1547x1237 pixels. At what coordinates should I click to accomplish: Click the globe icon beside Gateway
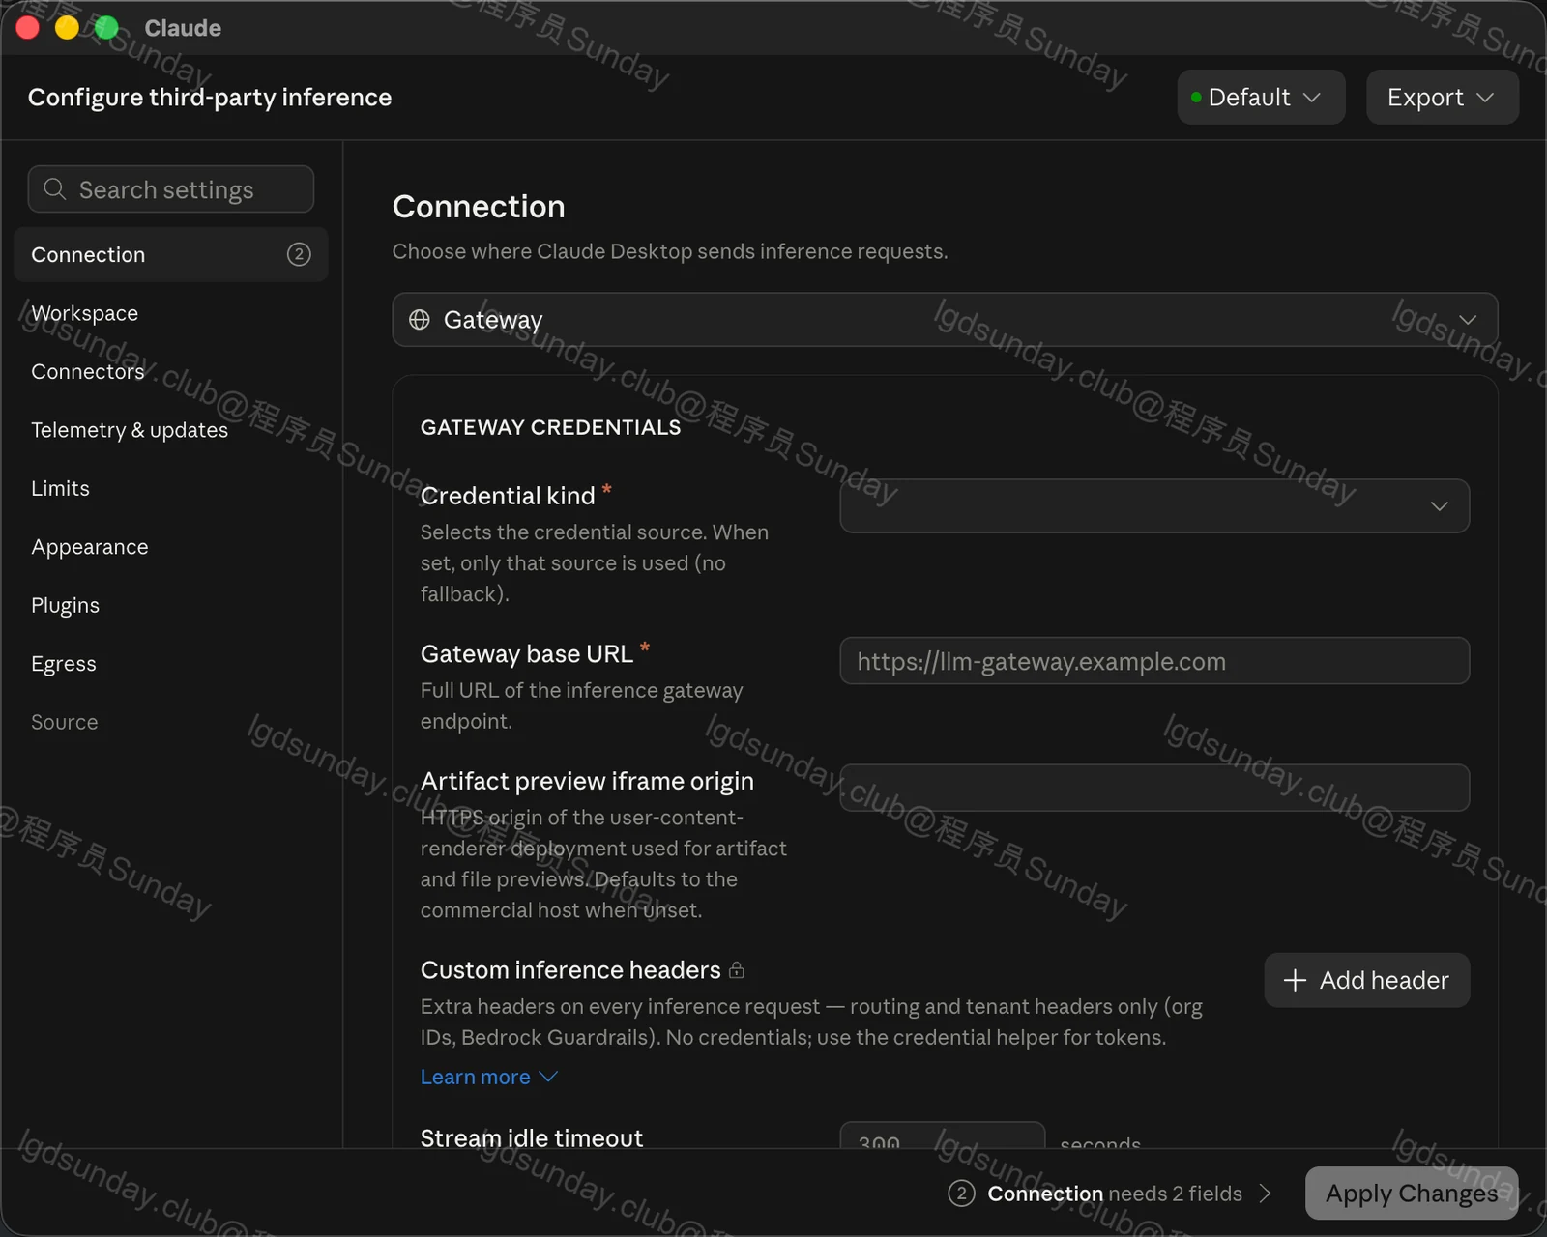pos(420,320)
